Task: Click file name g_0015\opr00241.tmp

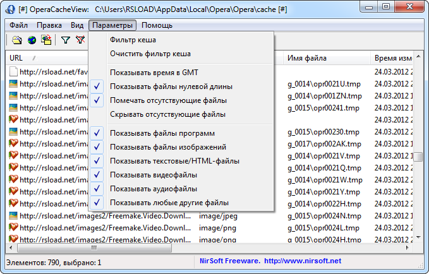Action: pyautogui.click(x=323, y=108)
